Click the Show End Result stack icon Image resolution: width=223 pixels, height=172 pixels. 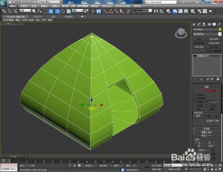tap(202, 79)
